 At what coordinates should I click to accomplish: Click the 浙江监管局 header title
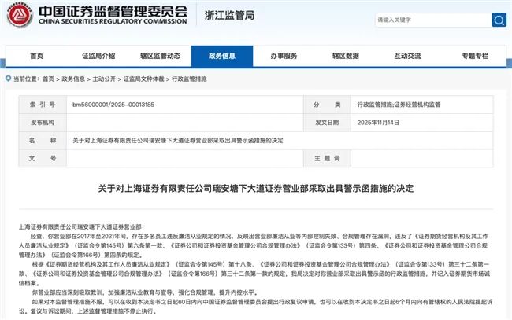click(x=229, y=15)
